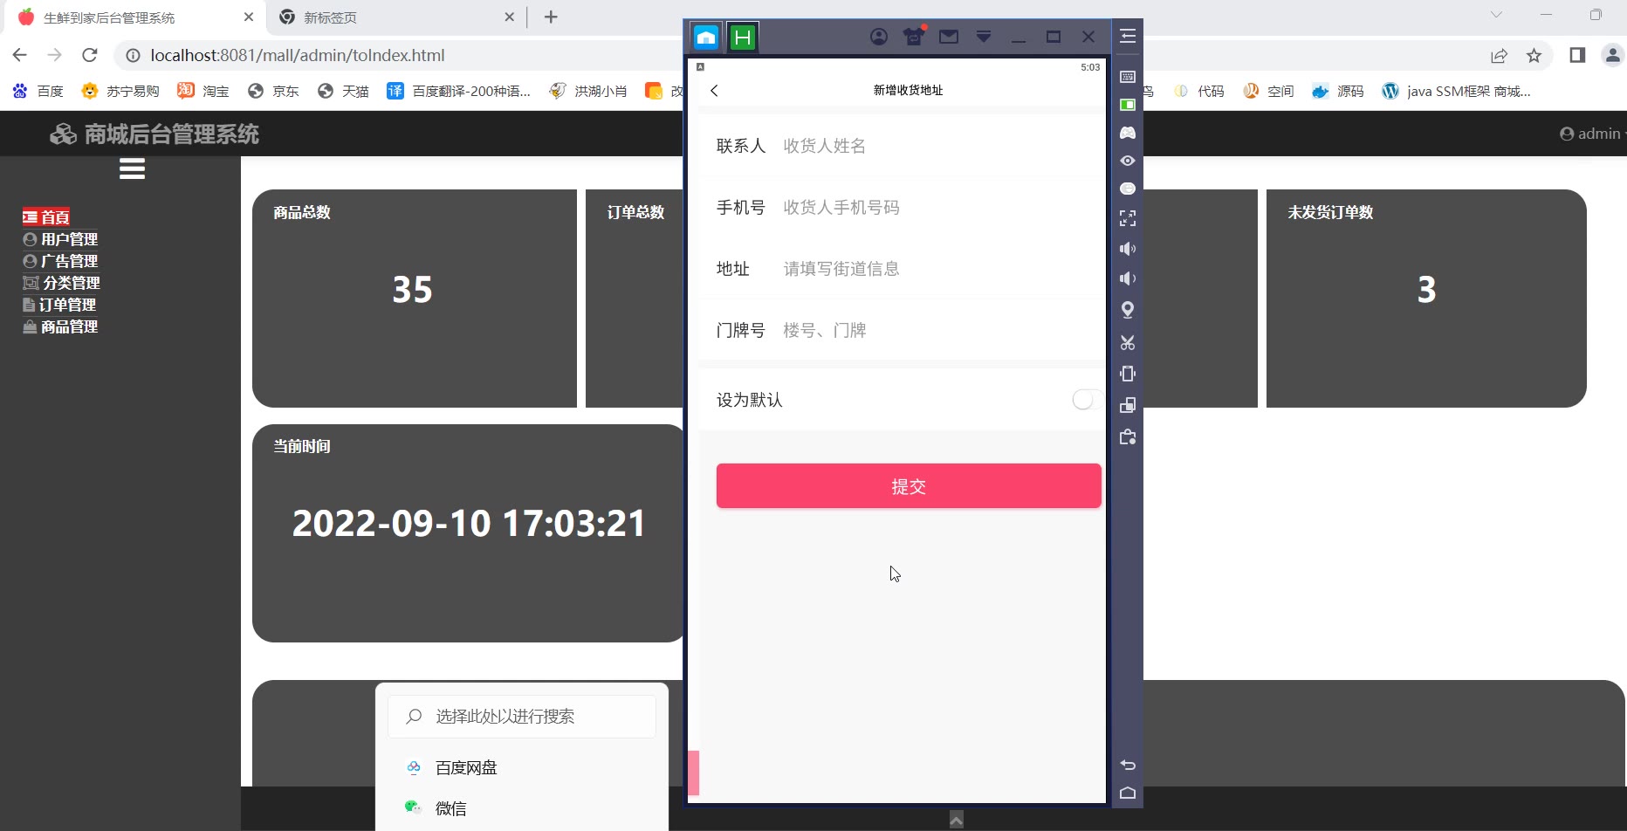This screenshot has height=831, width=1627.
Task: Open the emulator scissors screenshot tool
Action: [1128, 342]
